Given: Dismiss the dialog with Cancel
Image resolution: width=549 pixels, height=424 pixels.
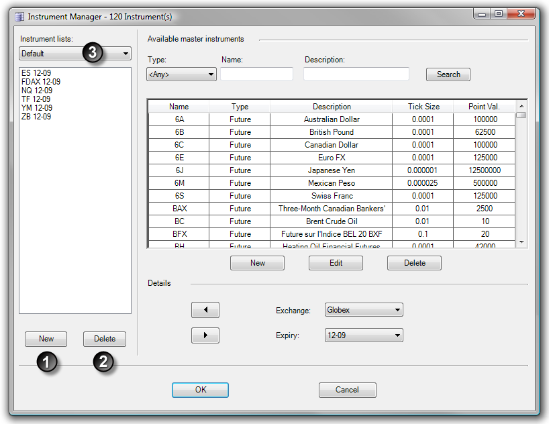Looking at the screenshot, I should tap(347, 390).
